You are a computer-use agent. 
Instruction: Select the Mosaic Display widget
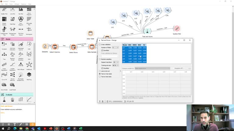pos(4,21)
